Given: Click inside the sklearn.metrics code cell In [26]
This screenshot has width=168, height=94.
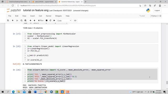Looking at the screenshot, I should (90, 75).
